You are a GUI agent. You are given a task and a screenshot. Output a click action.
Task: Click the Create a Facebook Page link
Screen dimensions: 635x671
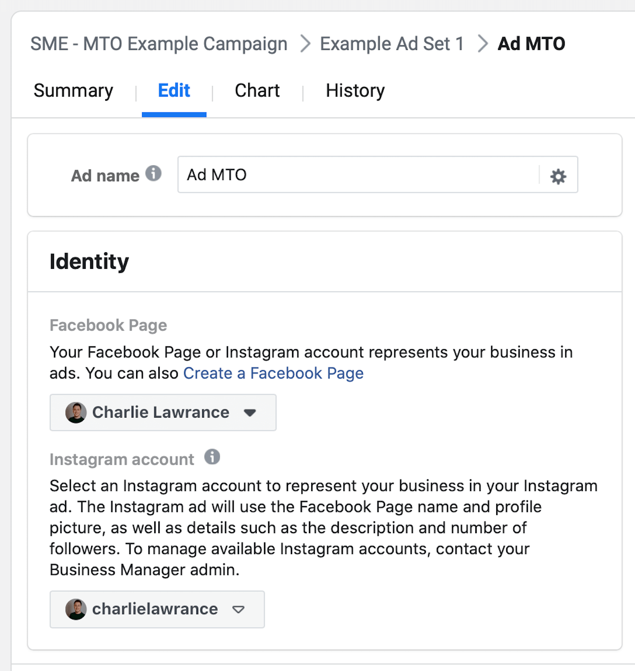coord(273,373)
